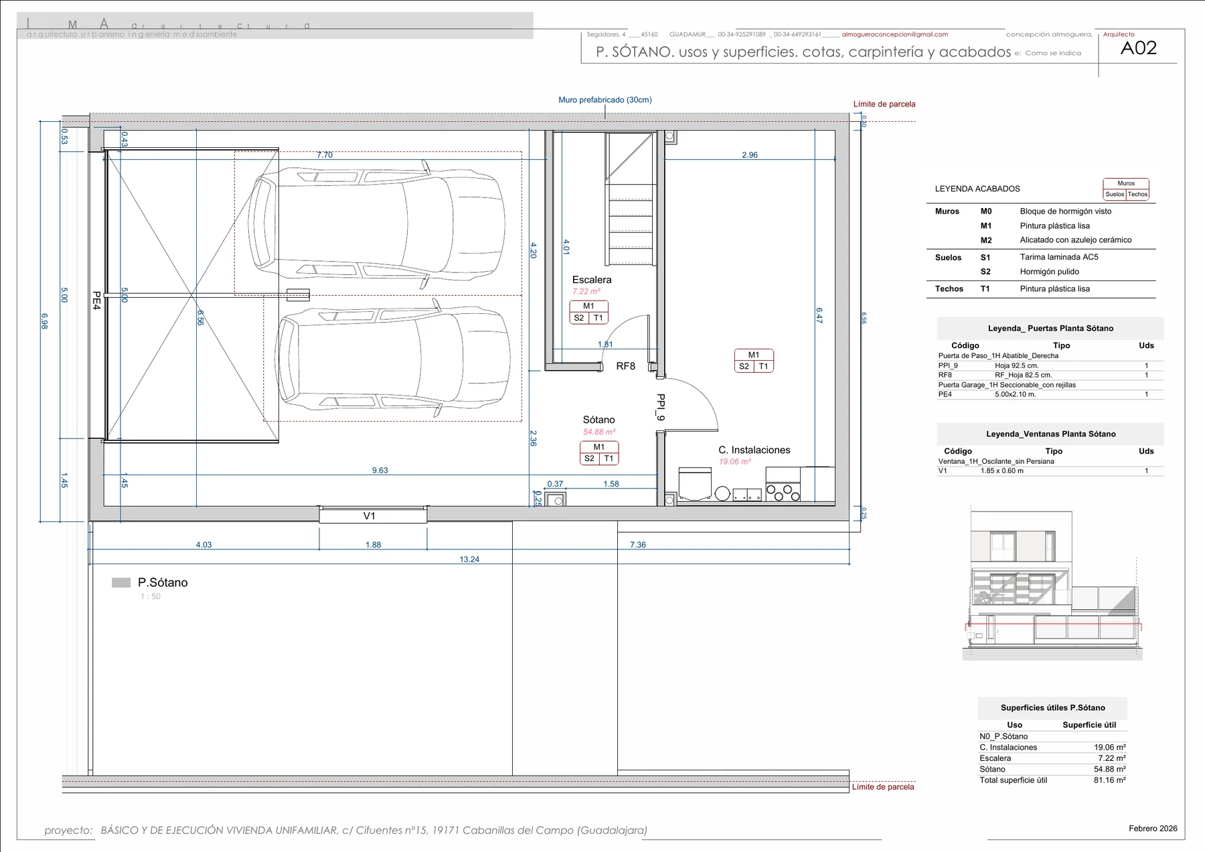
Task: Select the C. Instalaciones room label
Action: [x=754, y=450]
